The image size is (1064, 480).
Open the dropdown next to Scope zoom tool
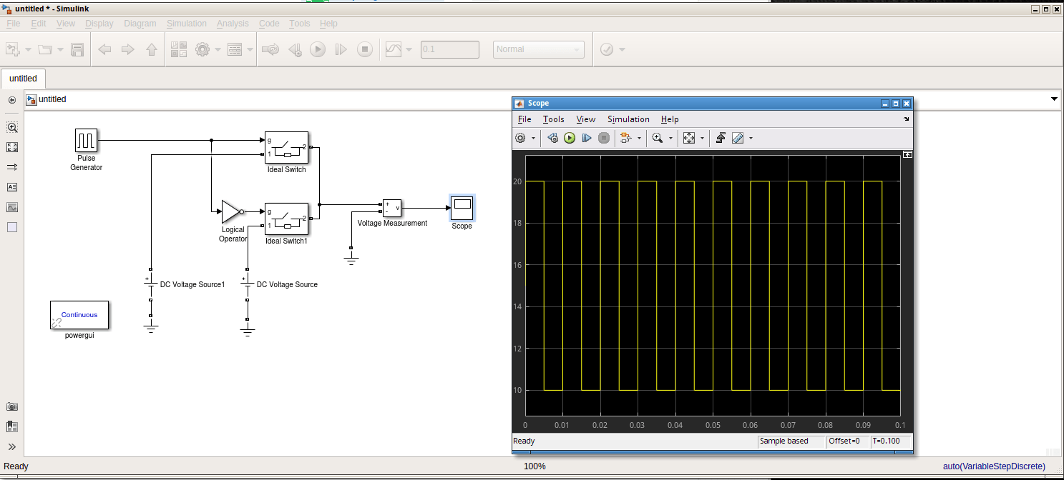coord(670,138)
